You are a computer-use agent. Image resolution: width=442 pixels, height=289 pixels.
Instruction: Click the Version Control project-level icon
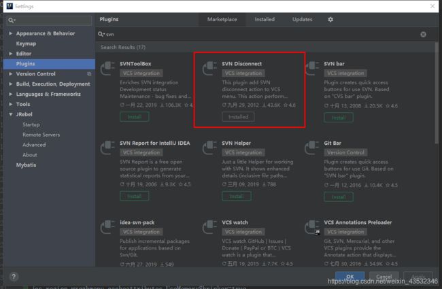89,74
